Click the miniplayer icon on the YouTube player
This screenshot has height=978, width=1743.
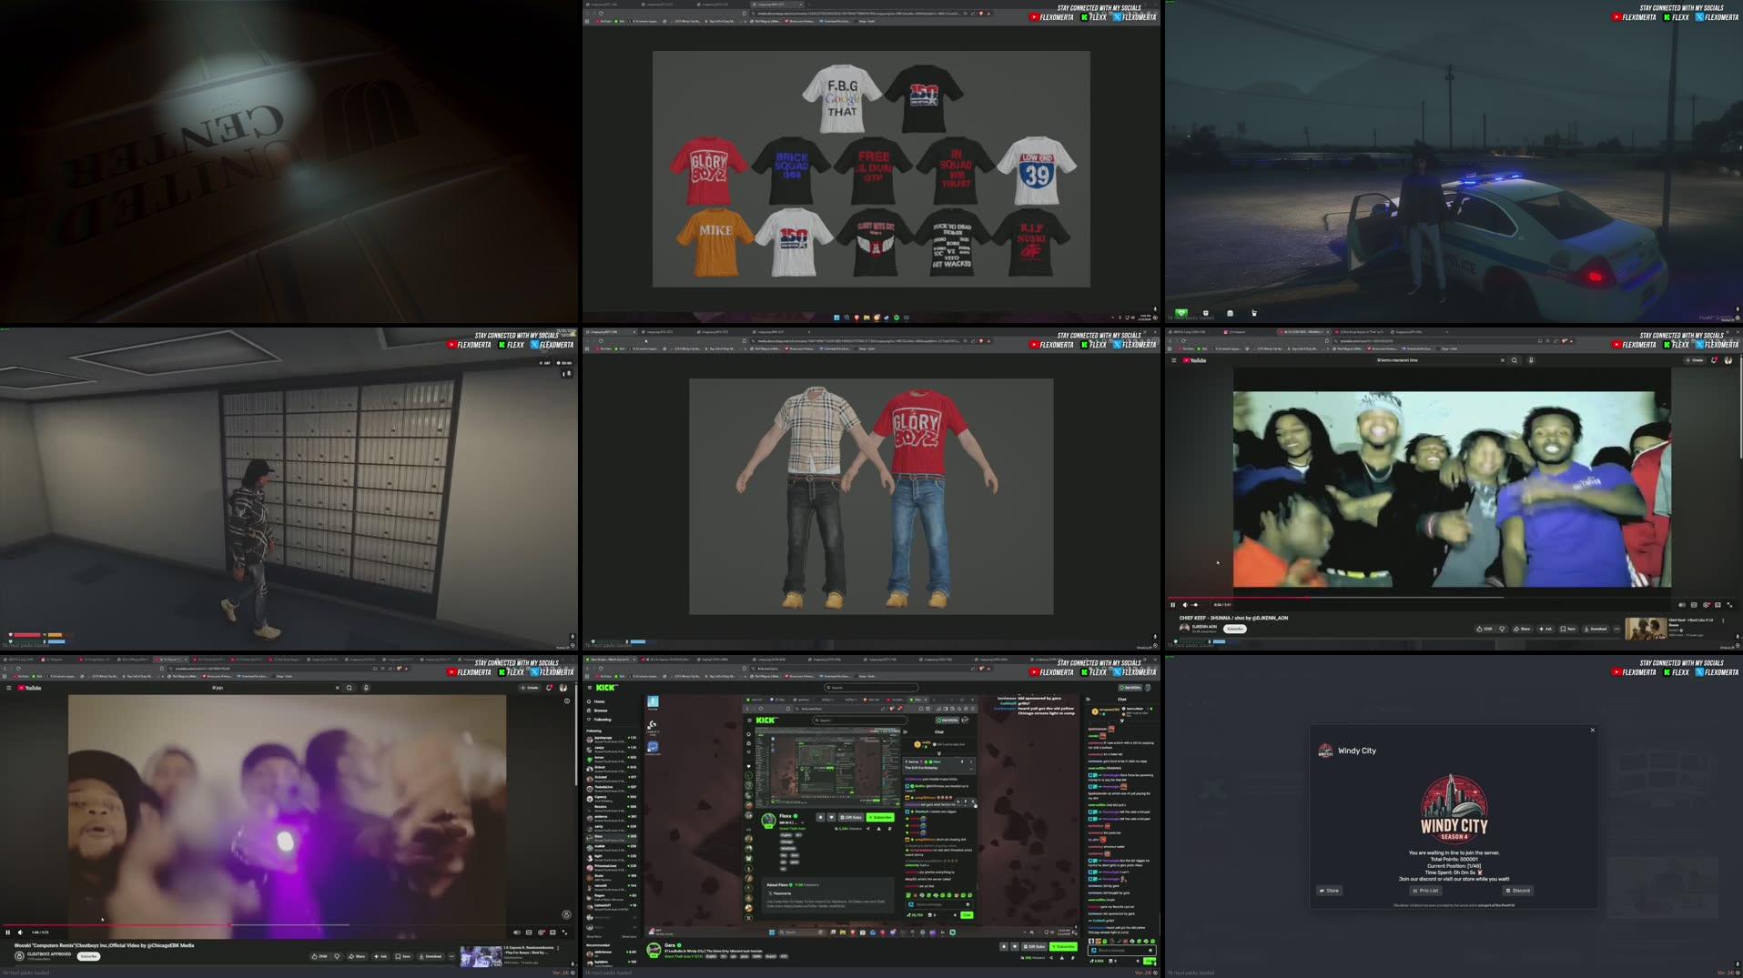[x=1718, y=604]
